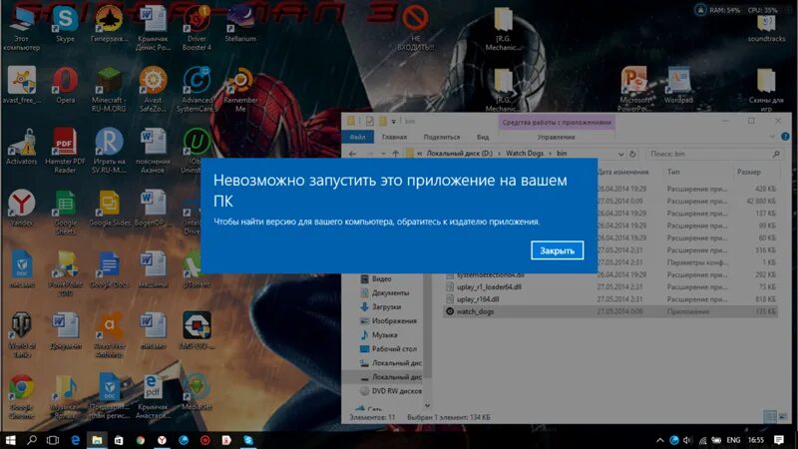Open Изображения in the navigation pane

pyautogui.click(x=388, y=321)
